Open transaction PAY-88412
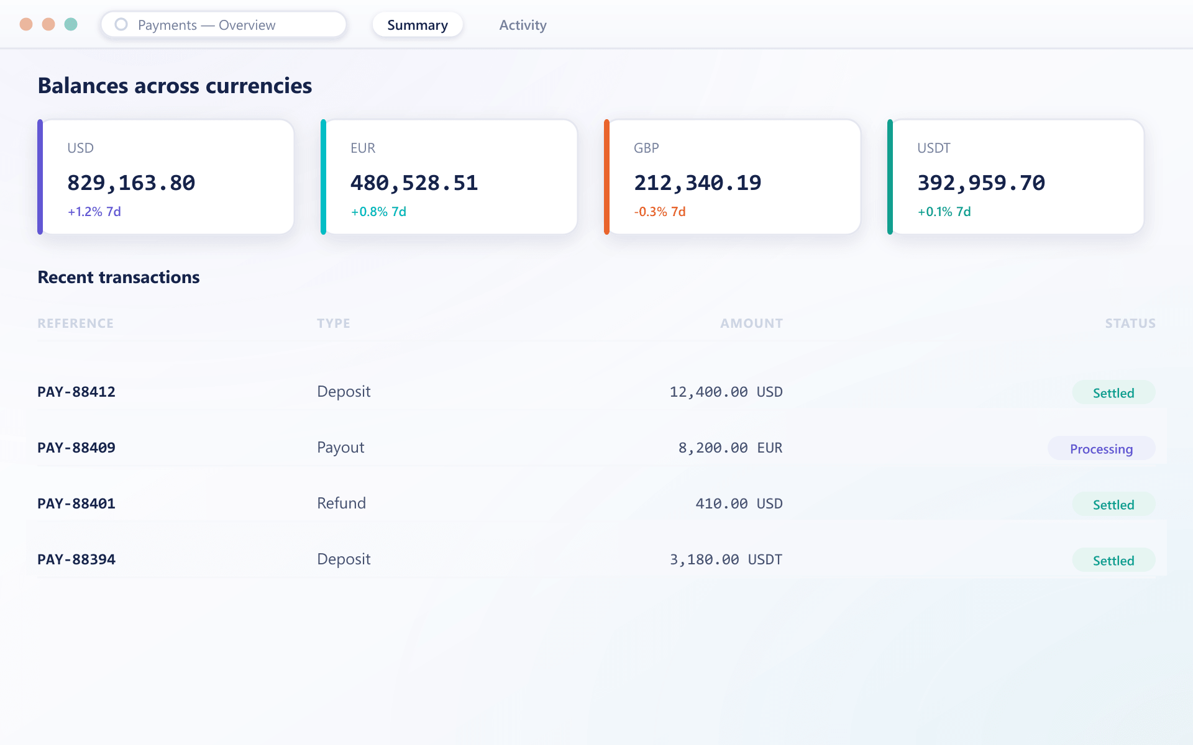The image size is (1193, 745). (x=76, y=392)
